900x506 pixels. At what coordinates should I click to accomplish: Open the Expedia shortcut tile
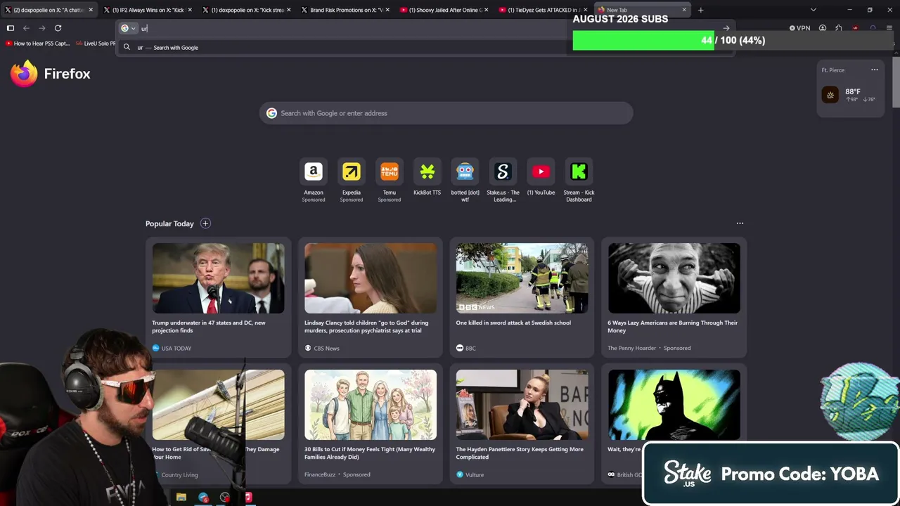[x=352, y=181]
